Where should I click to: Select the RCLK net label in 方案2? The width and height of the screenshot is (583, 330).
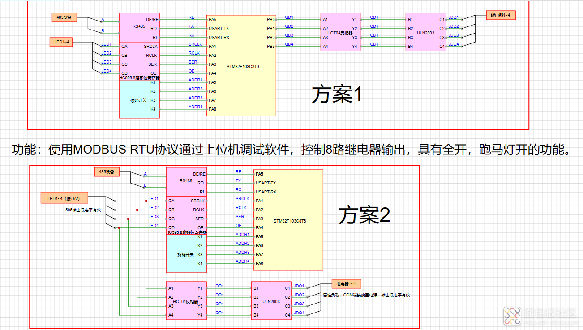pyautogui.click(x=241, y=208)
